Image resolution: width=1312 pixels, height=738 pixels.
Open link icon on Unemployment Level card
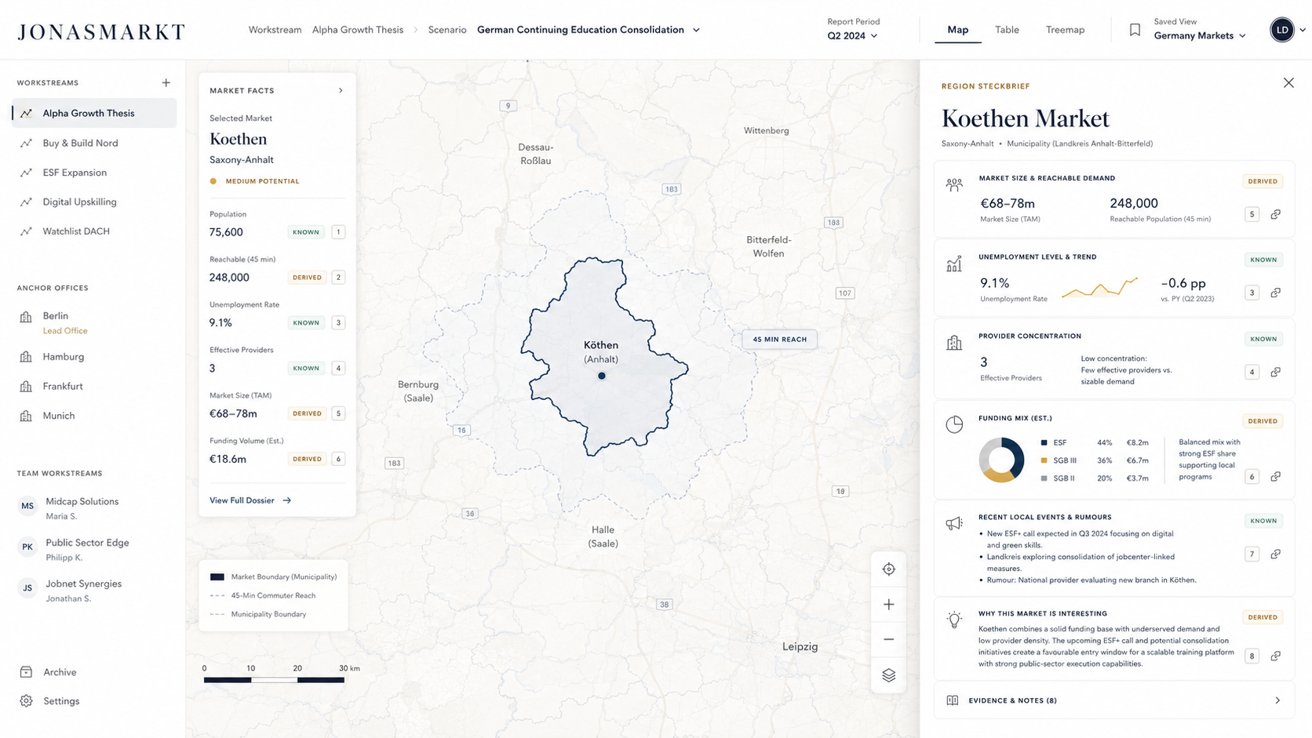click(x=1276, y=293)
